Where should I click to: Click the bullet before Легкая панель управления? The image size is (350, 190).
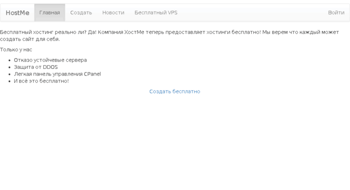pyautogui.click(x=9, y=74)
